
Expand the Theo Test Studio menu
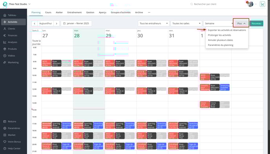(x=20, y=4)
